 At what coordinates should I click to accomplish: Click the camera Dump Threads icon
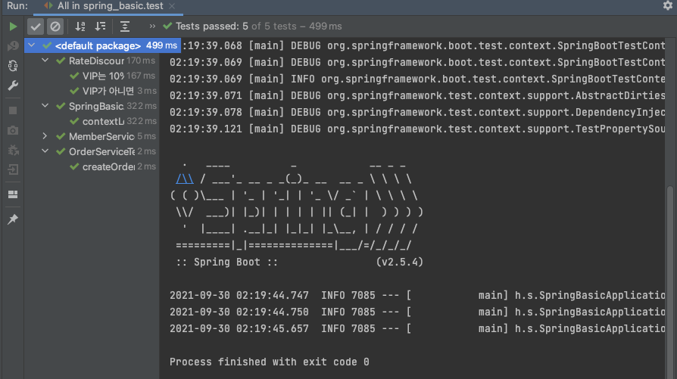pyautogui.click(x=13, y=130)
